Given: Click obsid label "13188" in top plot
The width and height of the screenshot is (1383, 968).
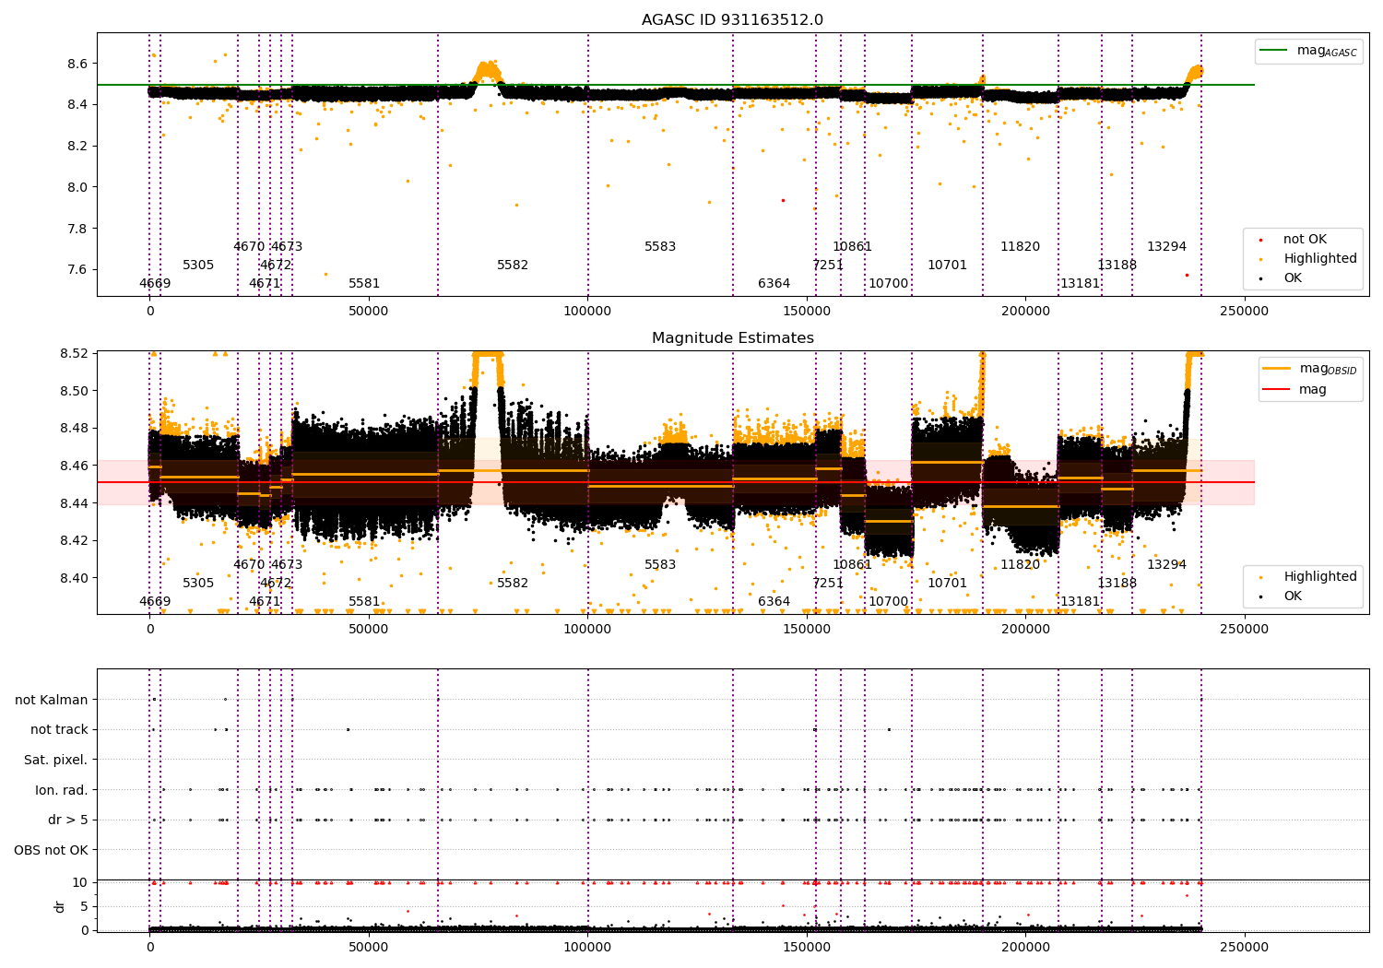Looking at the screenshot, I should click(1117, 266).
